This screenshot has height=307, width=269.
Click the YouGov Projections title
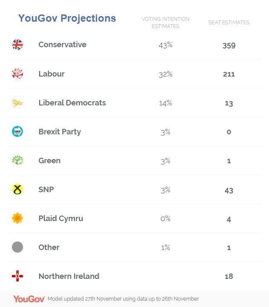(67, 18)
